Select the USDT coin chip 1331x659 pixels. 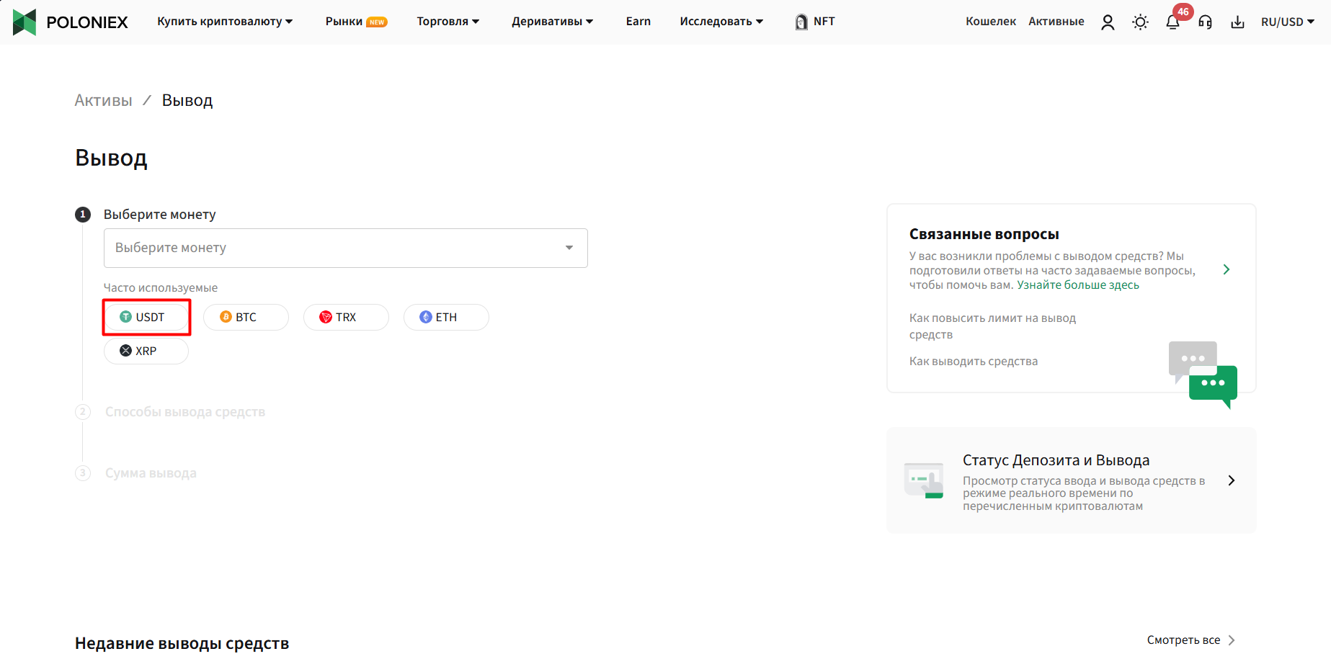point(146,317)
